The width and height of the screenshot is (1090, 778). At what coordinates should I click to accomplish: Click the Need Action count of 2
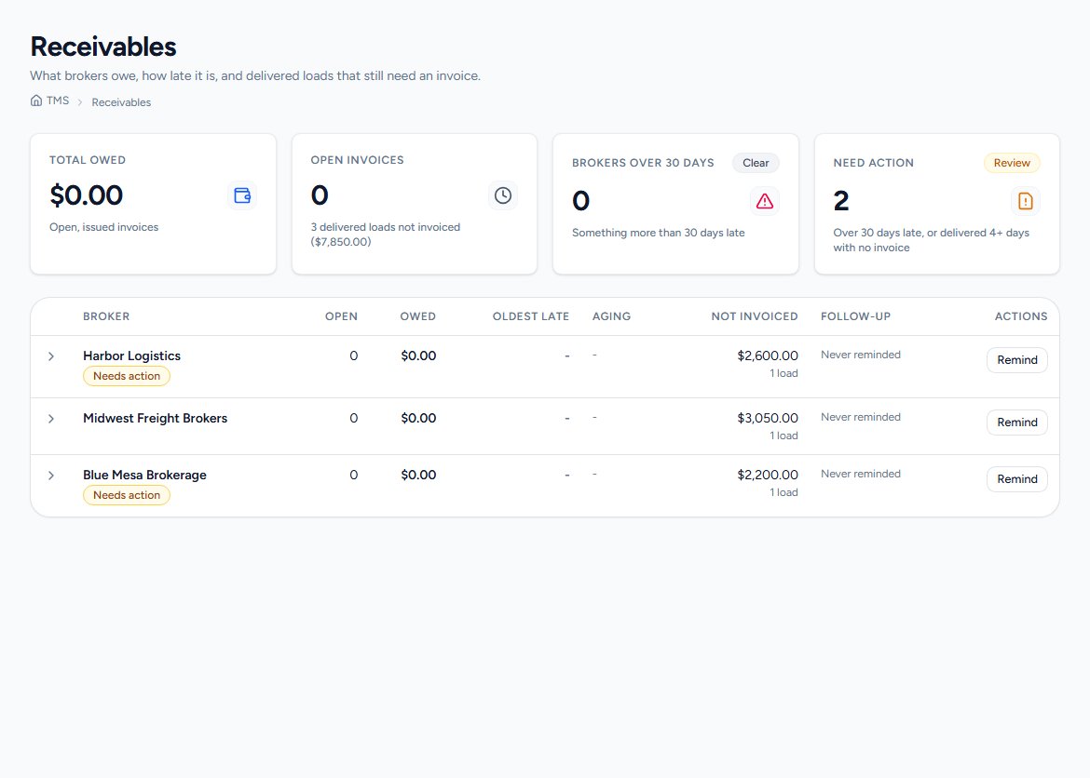tap(841, 201)
